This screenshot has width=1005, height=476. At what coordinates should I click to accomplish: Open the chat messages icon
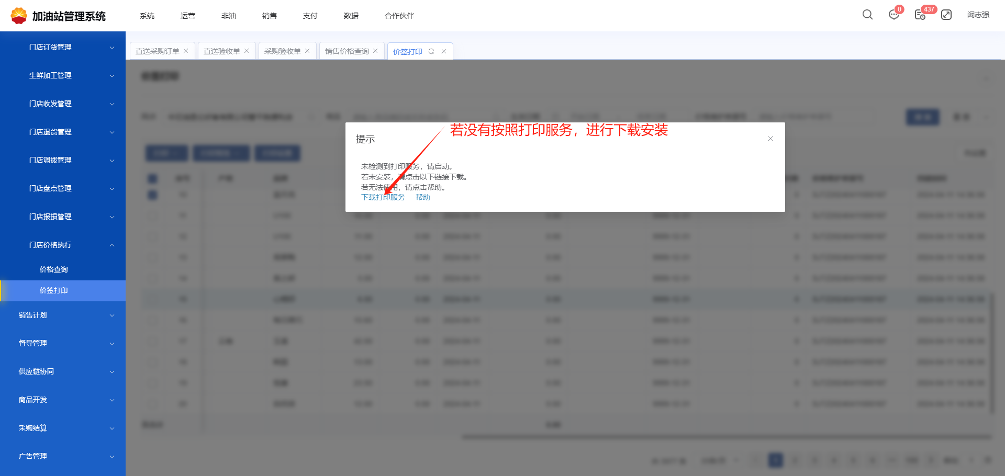[x=894, y=15]
